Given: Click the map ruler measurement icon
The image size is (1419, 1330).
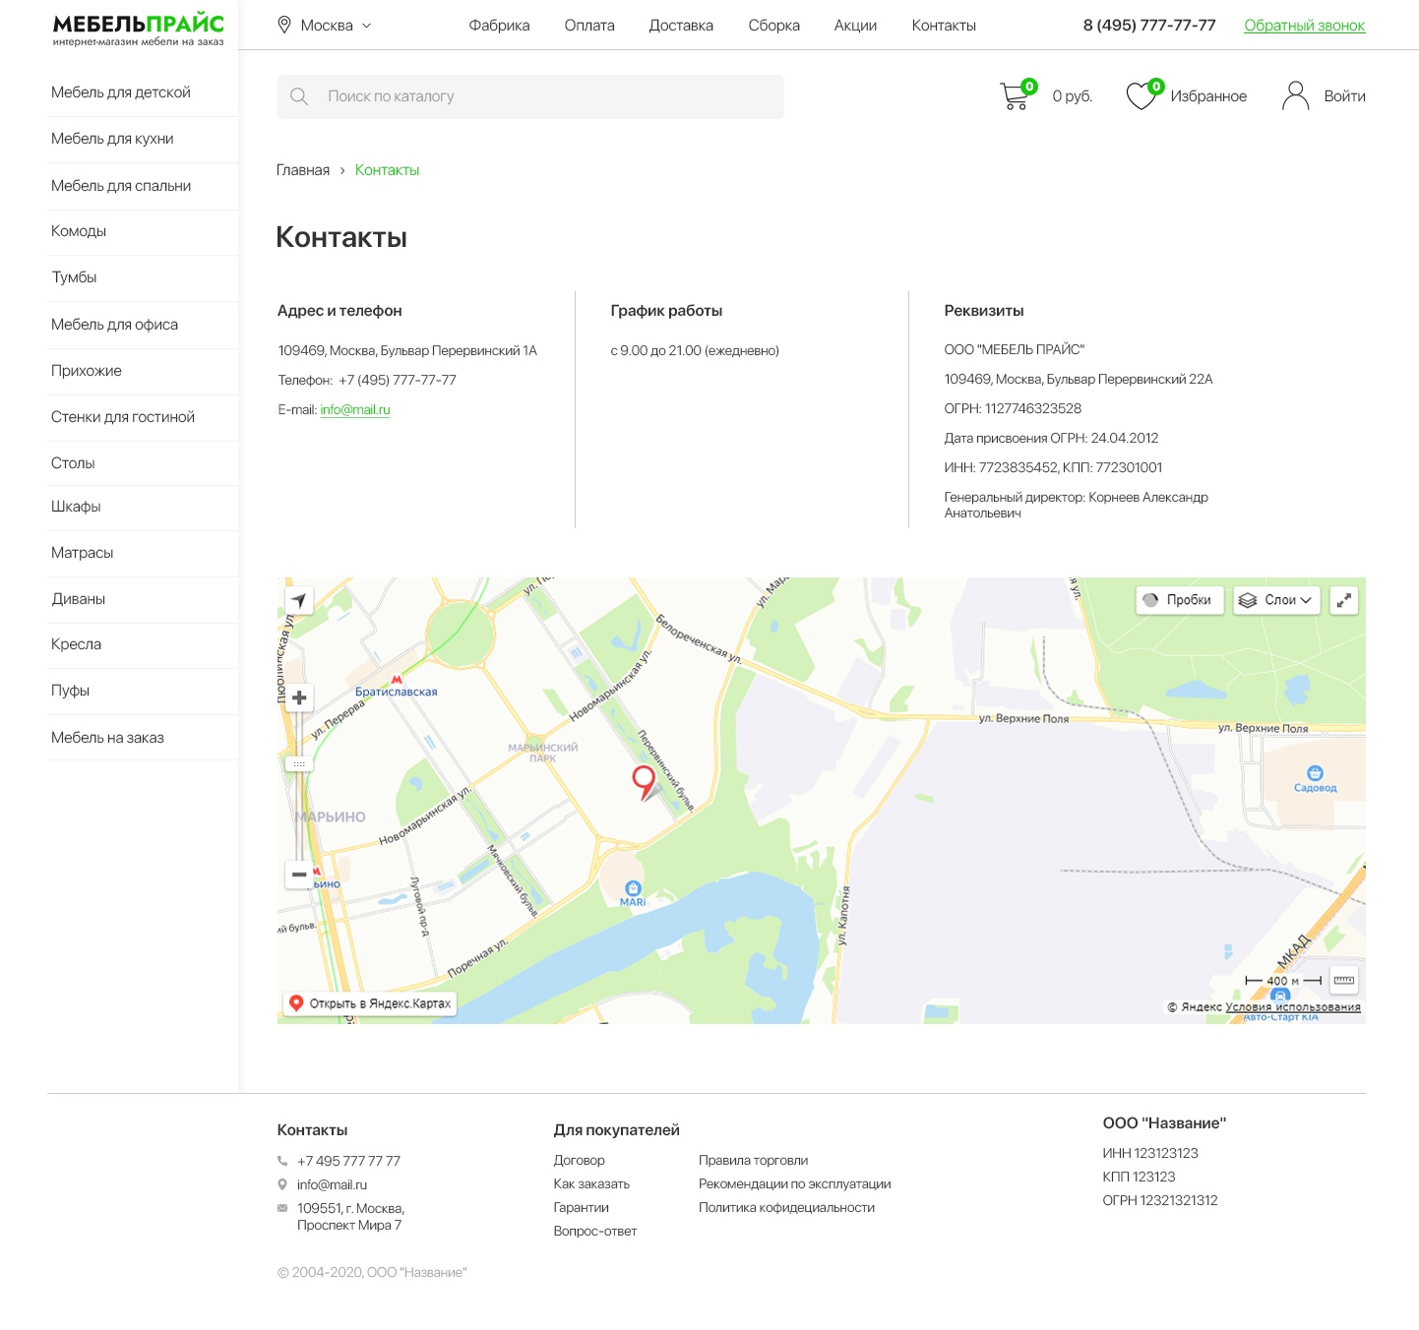Looking at the screenshot, I should (1344, 980).
